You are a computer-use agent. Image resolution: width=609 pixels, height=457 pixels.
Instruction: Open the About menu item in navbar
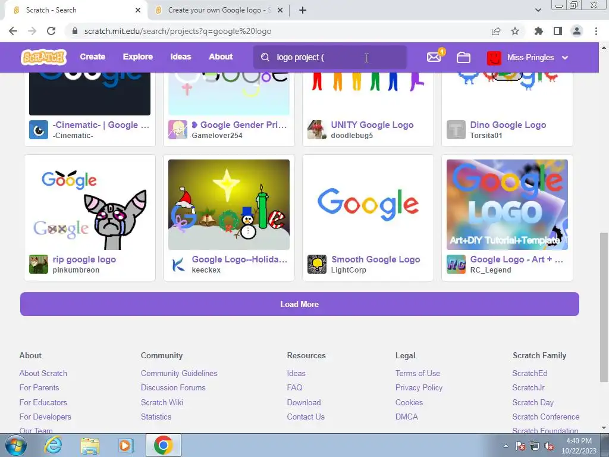click(x=221, y=57)
